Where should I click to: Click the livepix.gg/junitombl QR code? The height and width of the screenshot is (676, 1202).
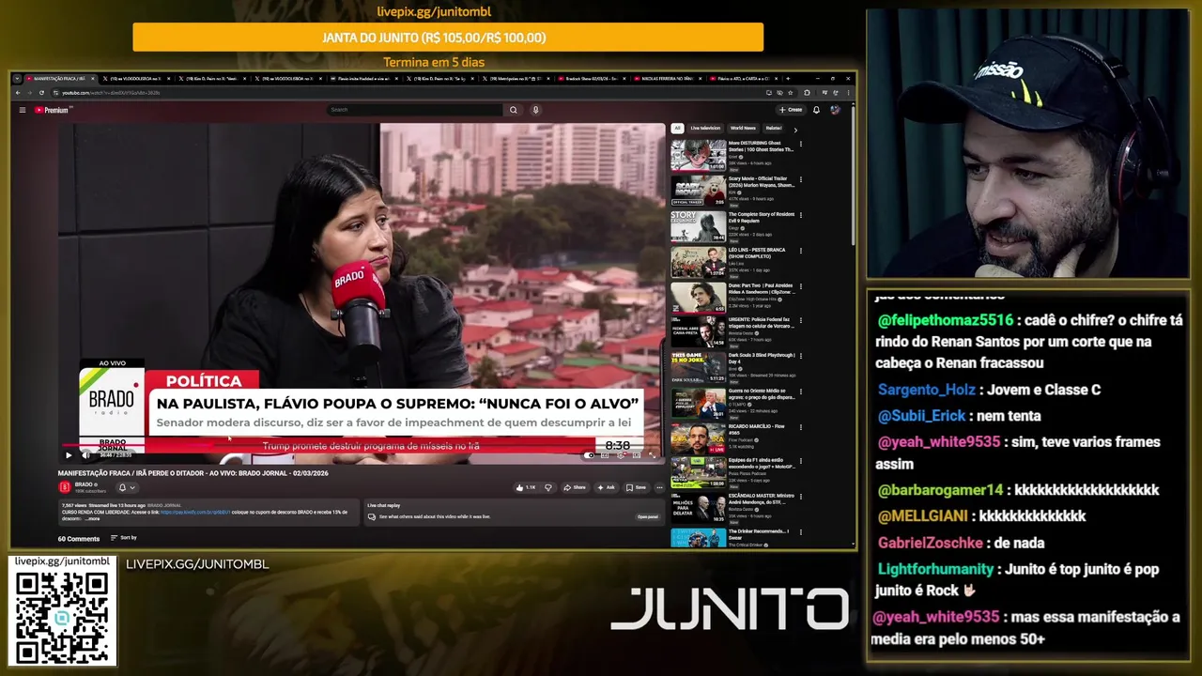[x=62, y=618]
